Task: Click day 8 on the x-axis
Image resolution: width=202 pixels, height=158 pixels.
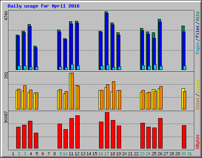Action: [54, 154]
